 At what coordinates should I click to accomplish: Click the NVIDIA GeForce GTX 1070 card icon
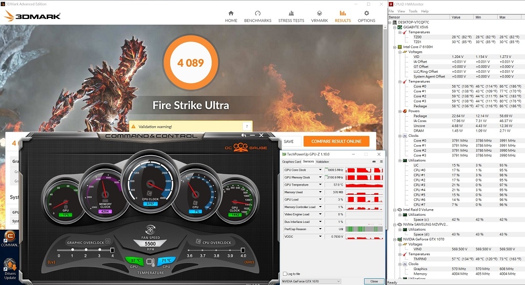[399, 239]
